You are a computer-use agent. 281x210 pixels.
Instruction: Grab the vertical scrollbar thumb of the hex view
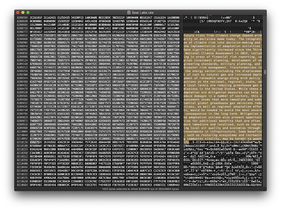click(x=265, y=72)
